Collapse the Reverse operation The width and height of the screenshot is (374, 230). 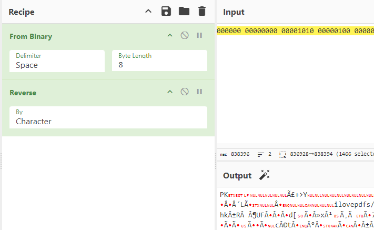169,92
